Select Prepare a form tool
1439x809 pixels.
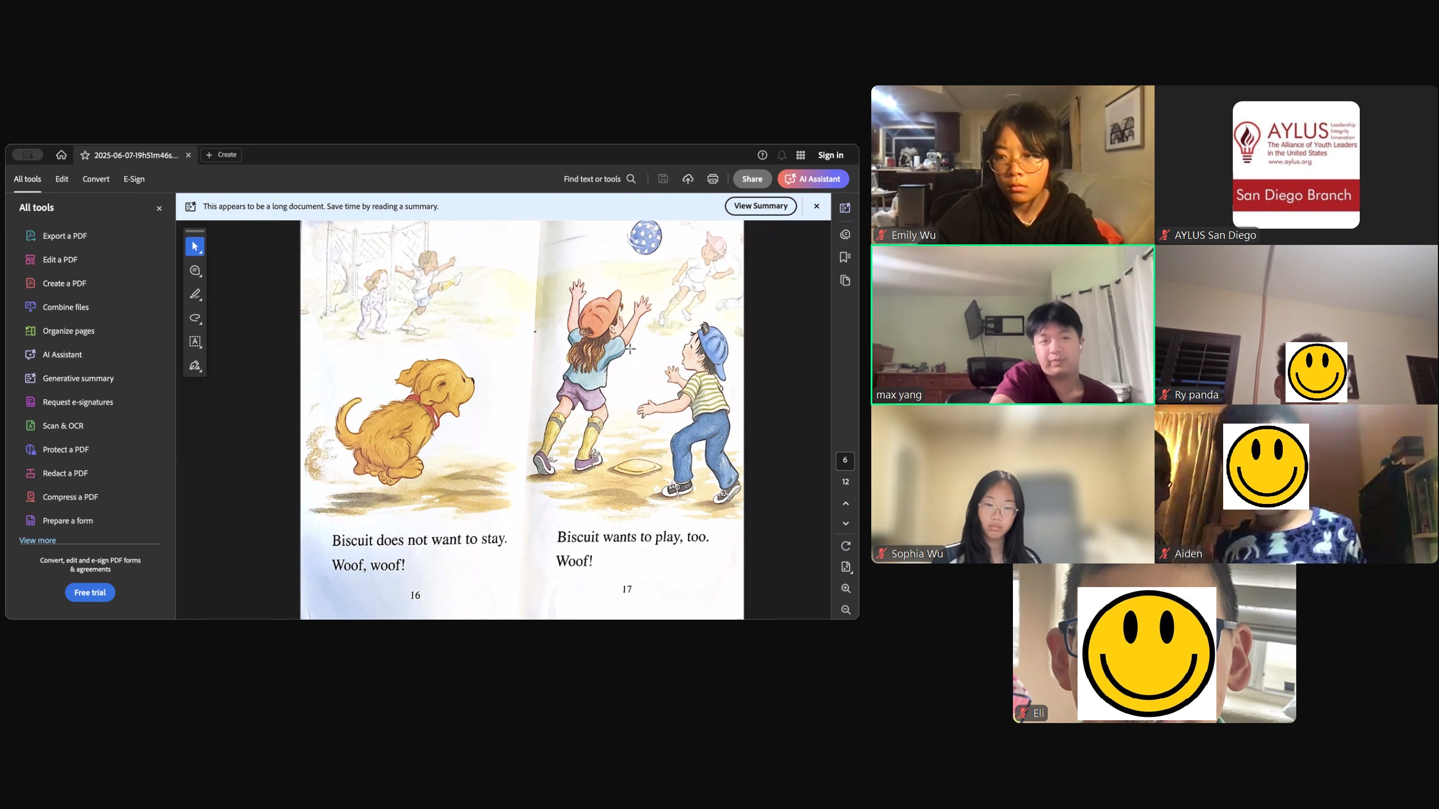(x=67, y=521)
